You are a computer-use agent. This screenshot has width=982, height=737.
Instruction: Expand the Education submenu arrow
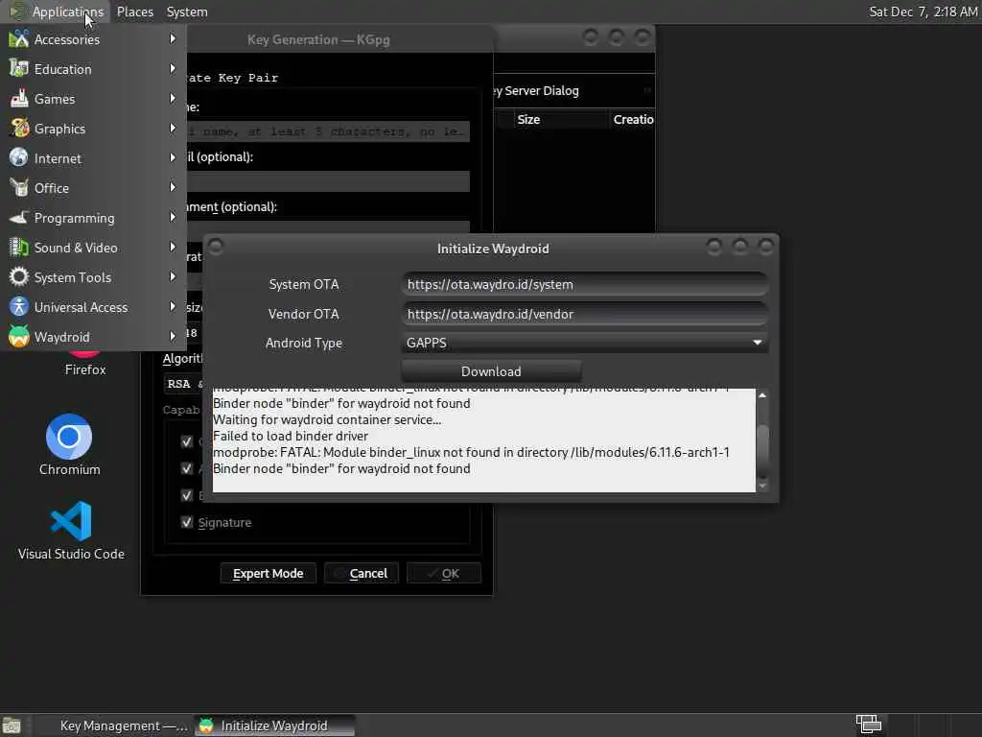[173, 68]
